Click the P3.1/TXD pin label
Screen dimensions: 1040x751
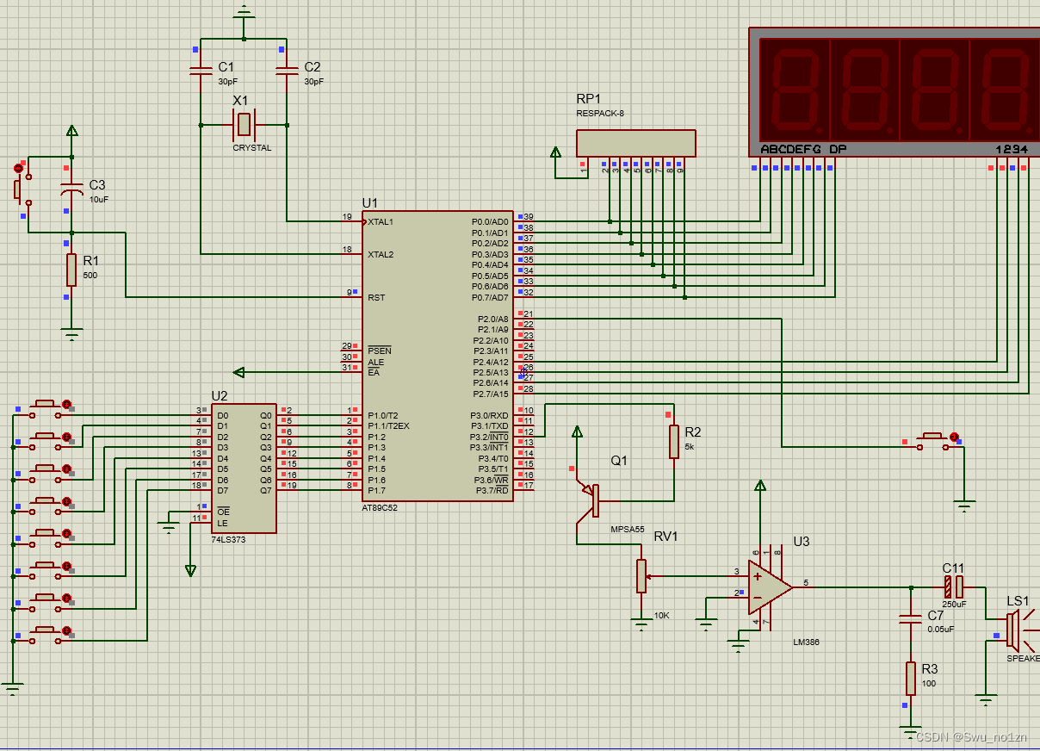pos(489,426)
